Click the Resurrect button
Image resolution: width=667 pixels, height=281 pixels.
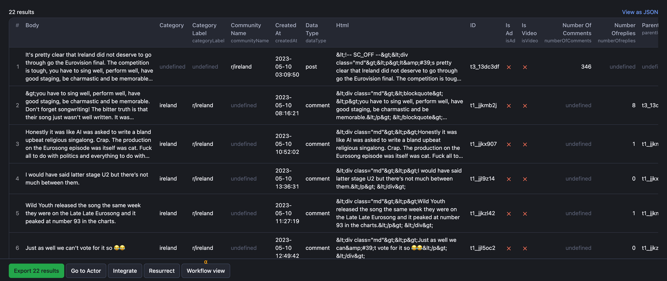[162, 271]
